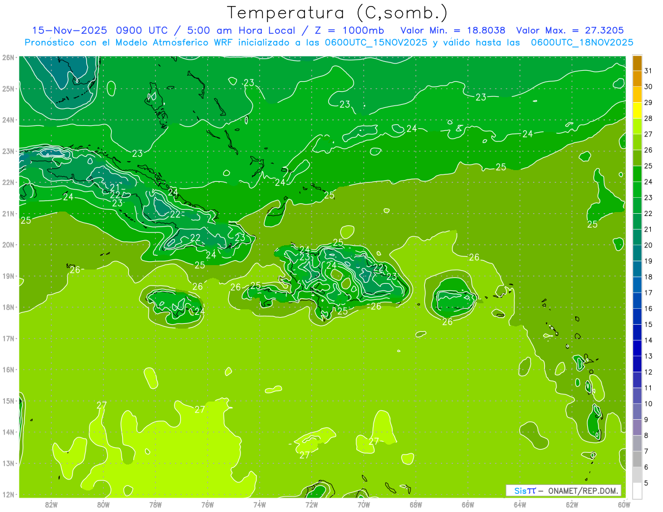
Task: Click the '26N' latitude axis label
Action: click(x=8, y=57)
